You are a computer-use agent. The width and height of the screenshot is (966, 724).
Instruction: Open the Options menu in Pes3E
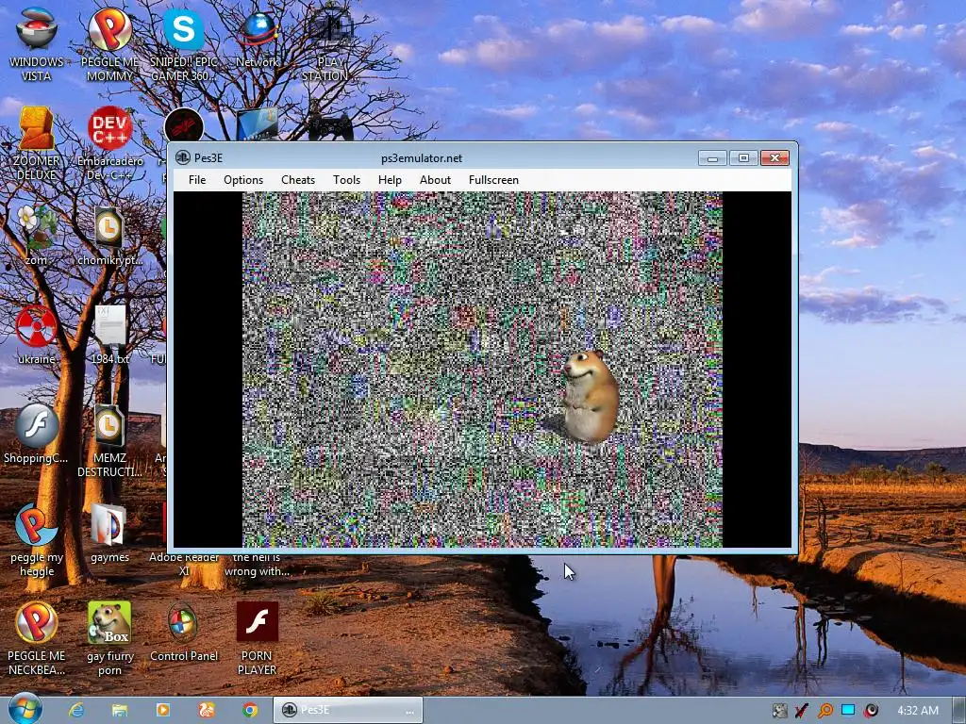pos(243,180)
